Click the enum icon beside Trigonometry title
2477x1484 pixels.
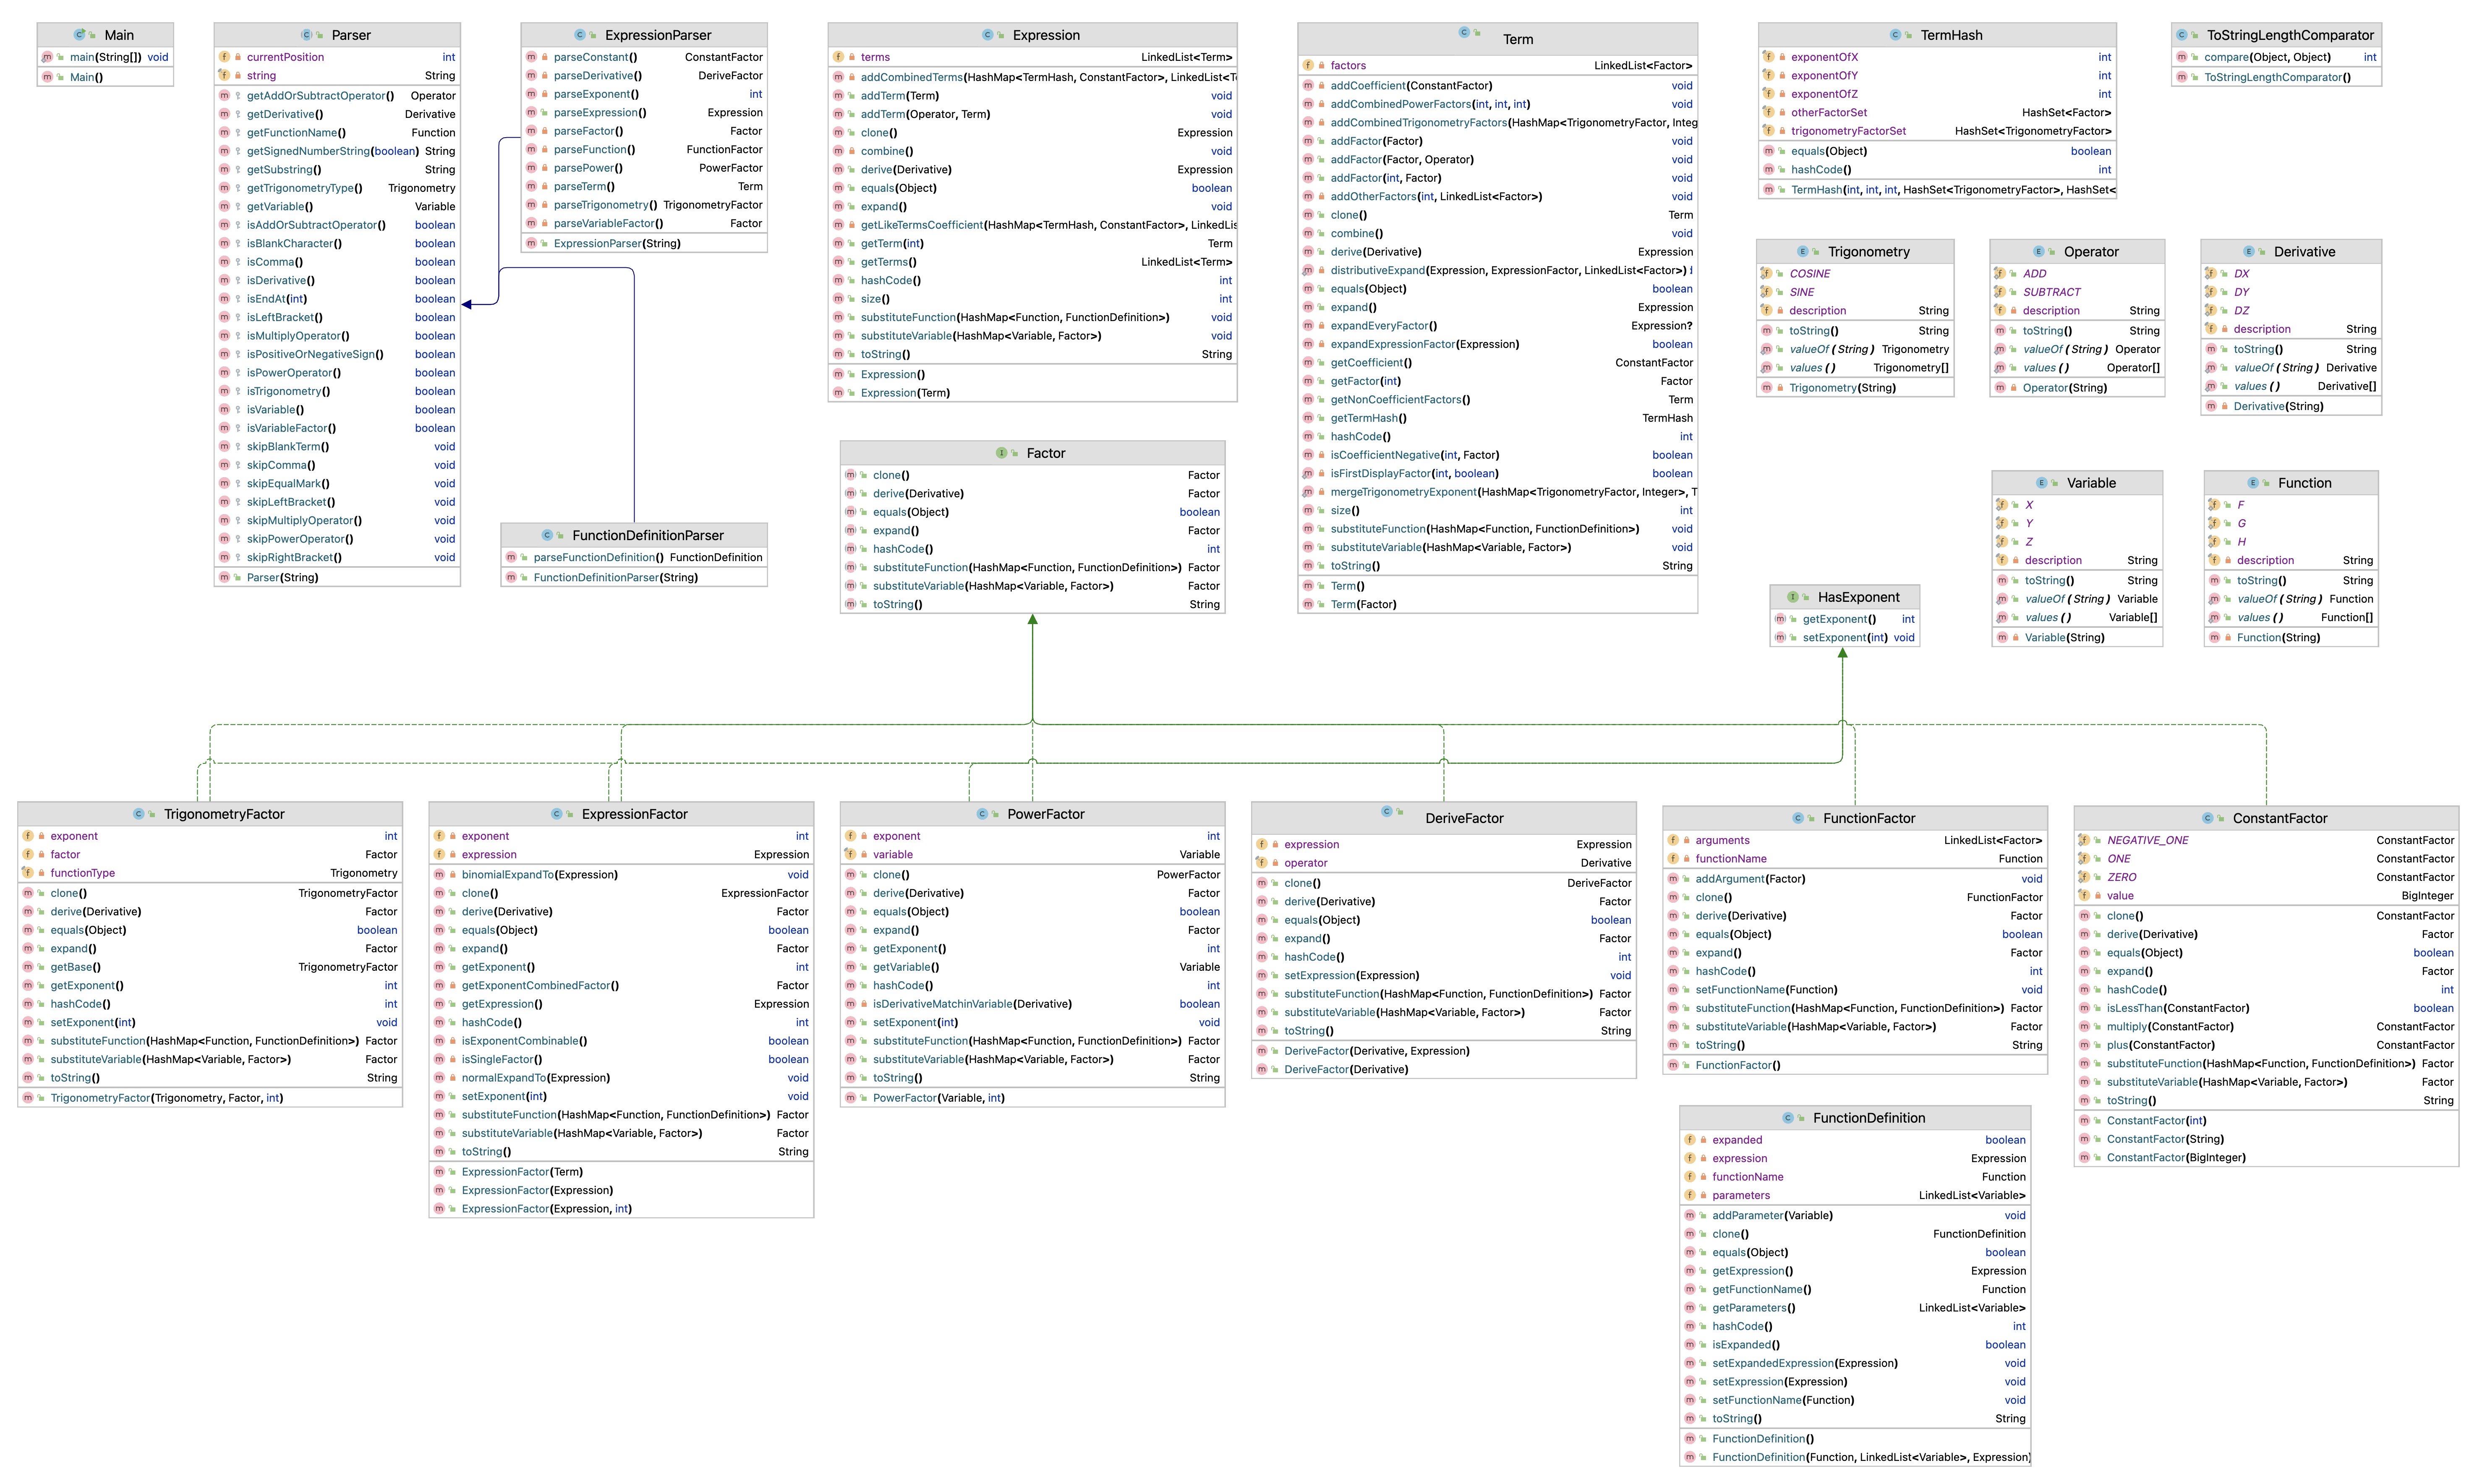point(1803,252)
